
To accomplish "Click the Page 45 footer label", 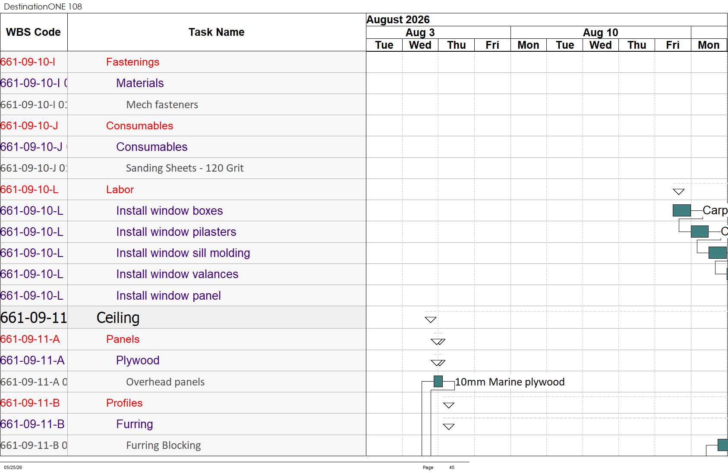I will click(438, 467).
